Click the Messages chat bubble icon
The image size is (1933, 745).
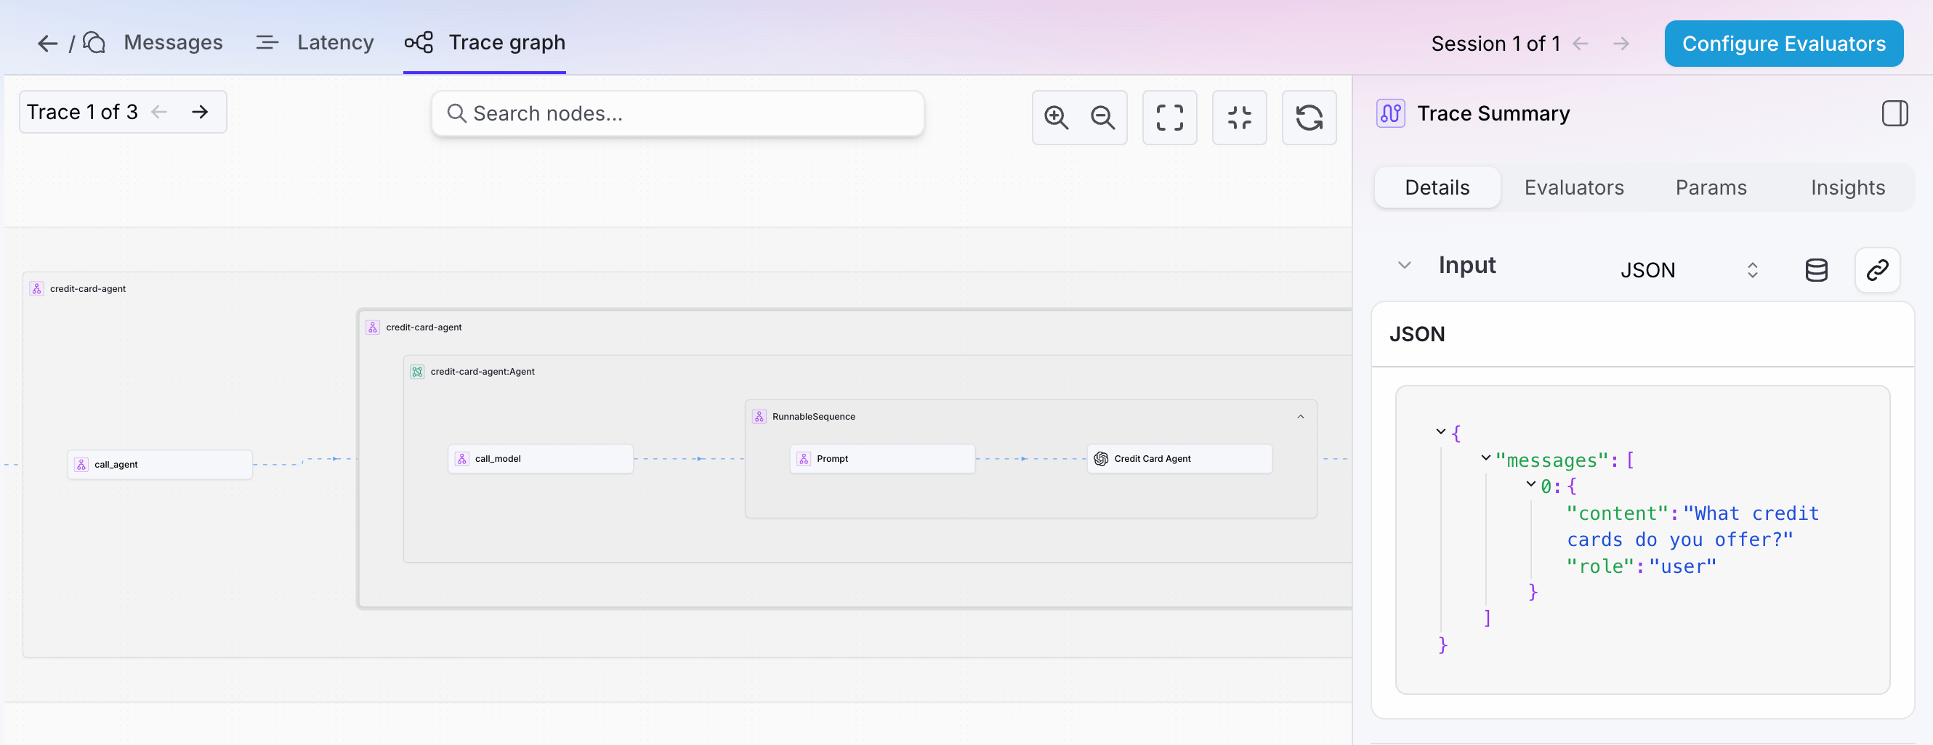[94, 43]
